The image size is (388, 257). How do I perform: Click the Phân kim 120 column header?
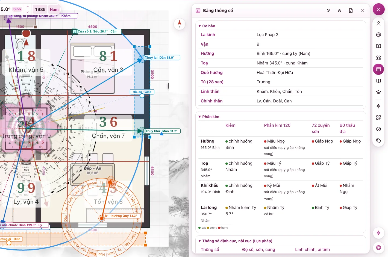[277, 125]
